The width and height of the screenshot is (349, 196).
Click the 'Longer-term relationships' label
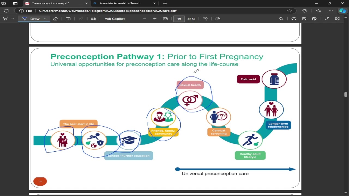click(x=278, y=125)
